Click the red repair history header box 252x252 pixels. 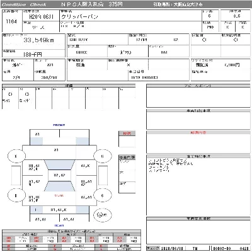pos(127,134)
